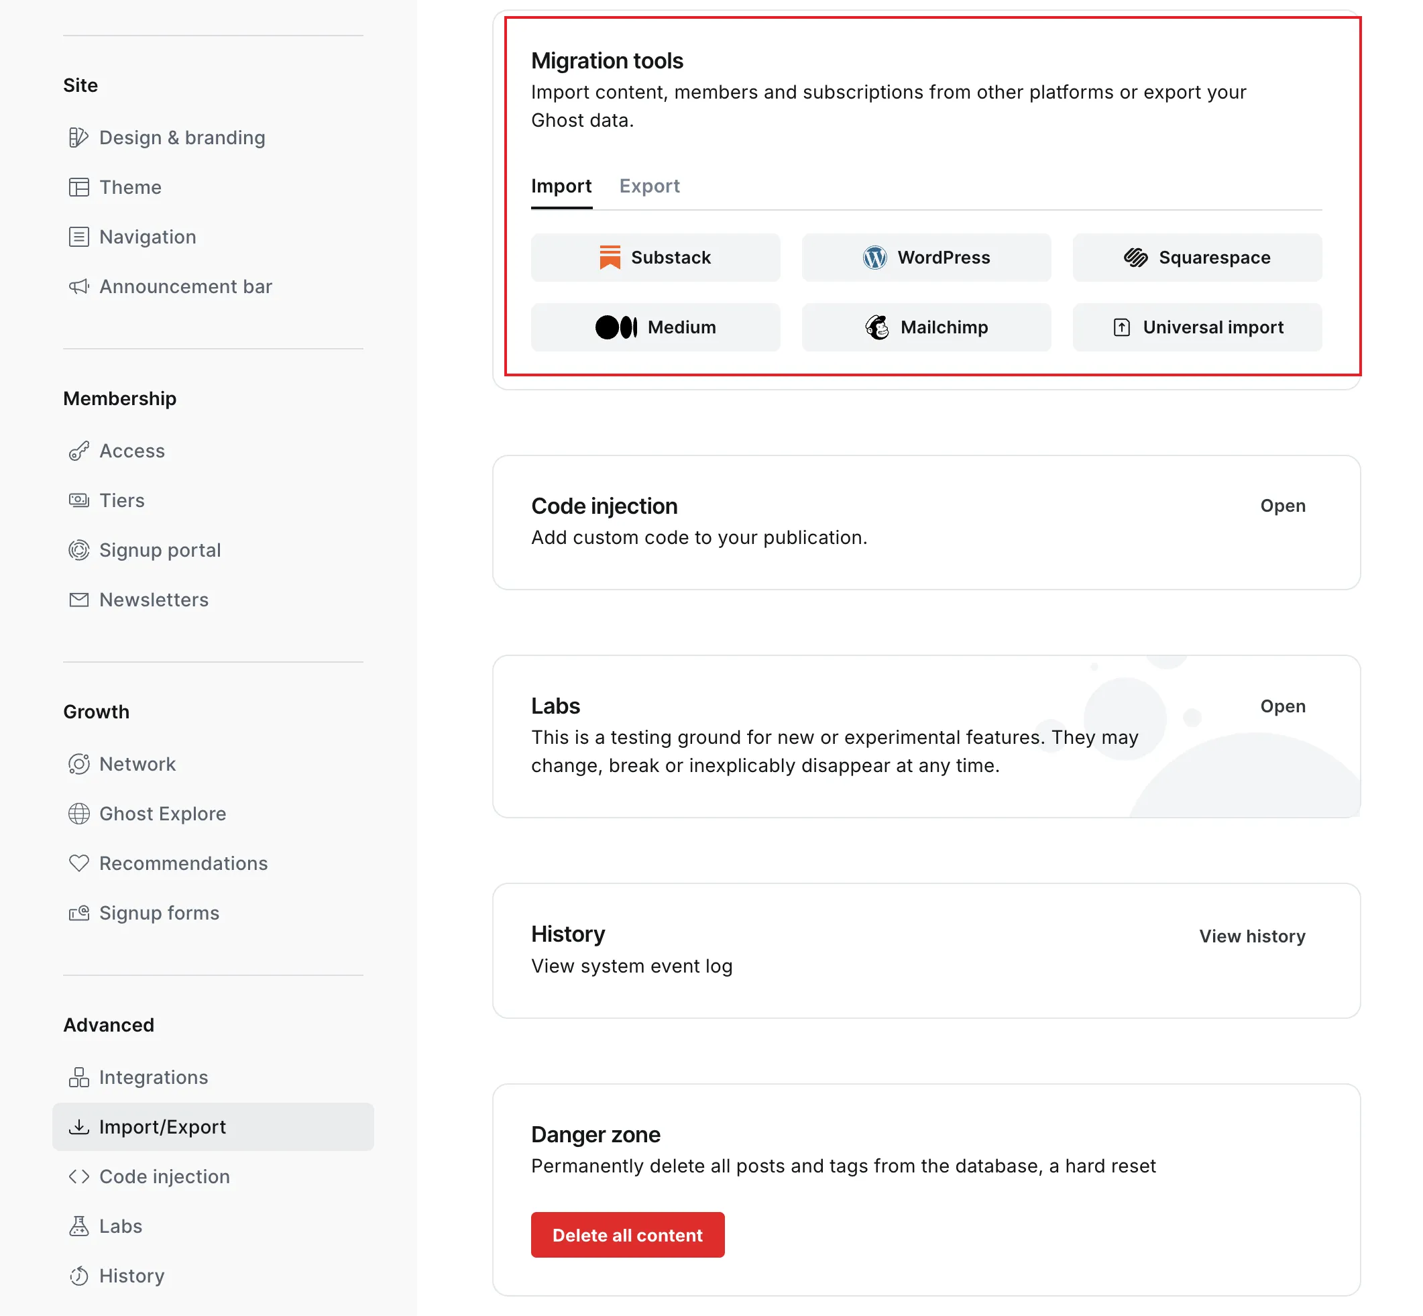The image size is (1423, 1316).
Task: Go to Signup forms in sidebar
Action: click(159, 912)
